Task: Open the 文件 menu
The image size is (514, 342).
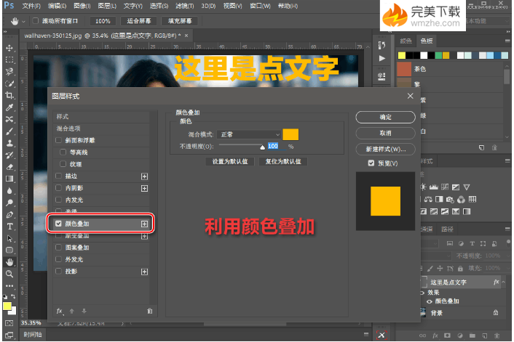Action: click(30, 6)
